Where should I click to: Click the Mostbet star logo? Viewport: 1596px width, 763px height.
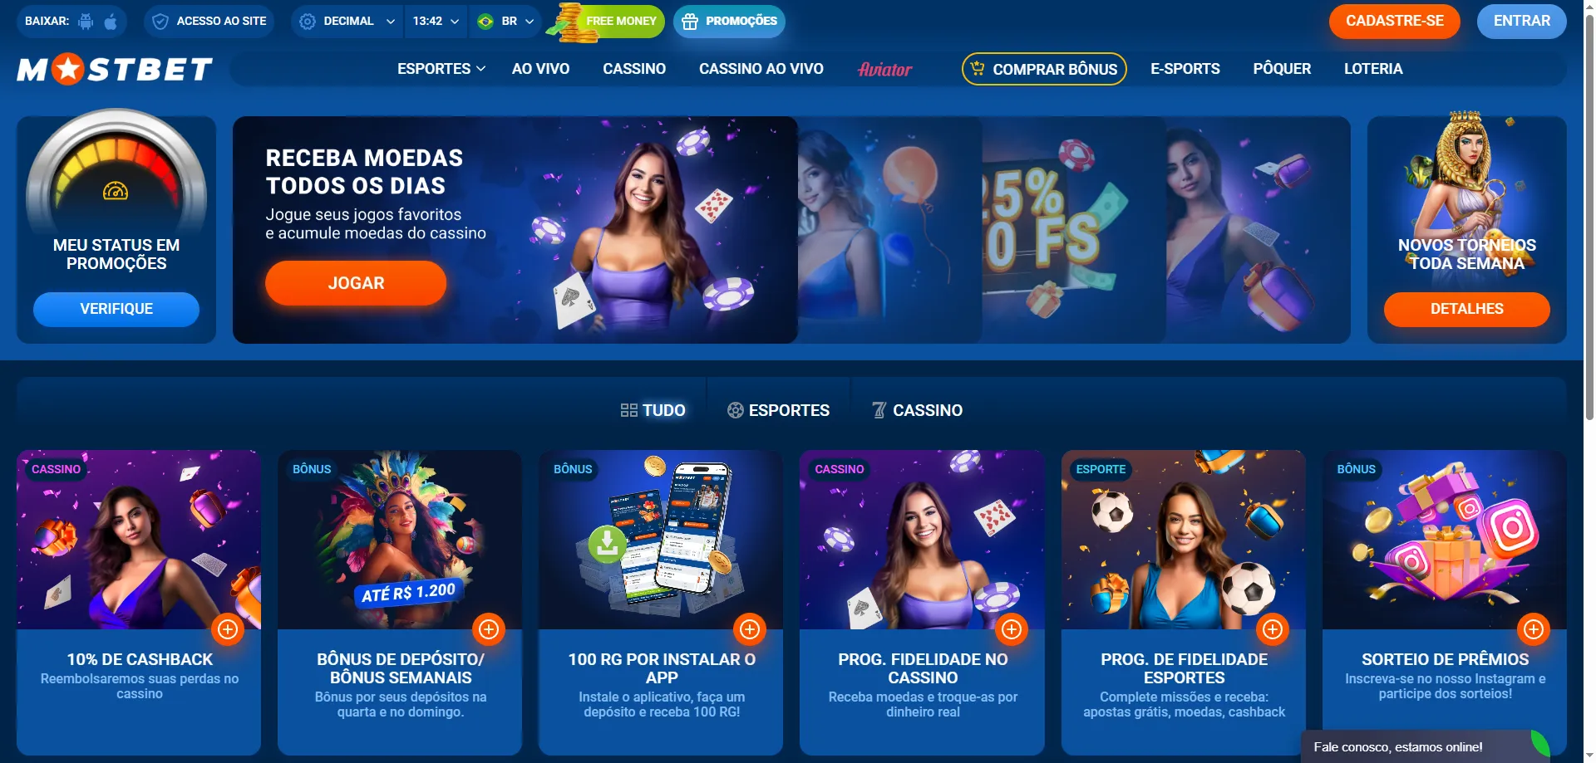pos(115,70)
